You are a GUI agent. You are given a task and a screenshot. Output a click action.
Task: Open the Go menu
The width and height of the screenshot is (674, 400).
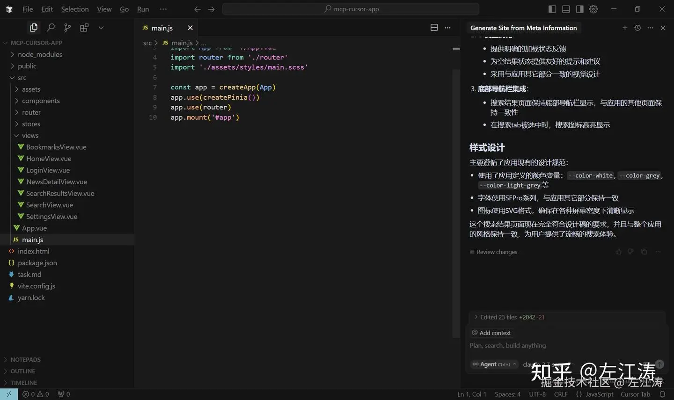point(124,9)
